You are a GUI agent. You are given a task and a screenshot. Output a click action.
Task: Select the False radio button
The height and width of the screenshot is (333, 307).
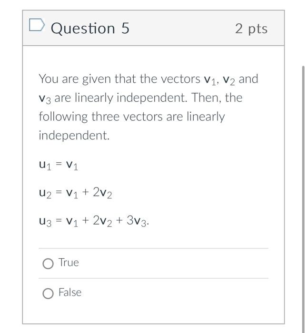tap(48, 294)
